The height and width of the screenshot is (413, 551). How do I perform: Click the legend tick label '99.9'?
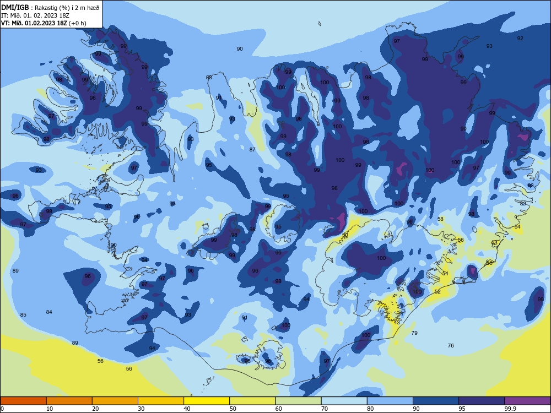[510, 409]
